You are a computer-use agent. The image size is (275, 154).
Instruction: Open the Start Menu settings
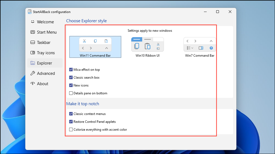[45, 32]
